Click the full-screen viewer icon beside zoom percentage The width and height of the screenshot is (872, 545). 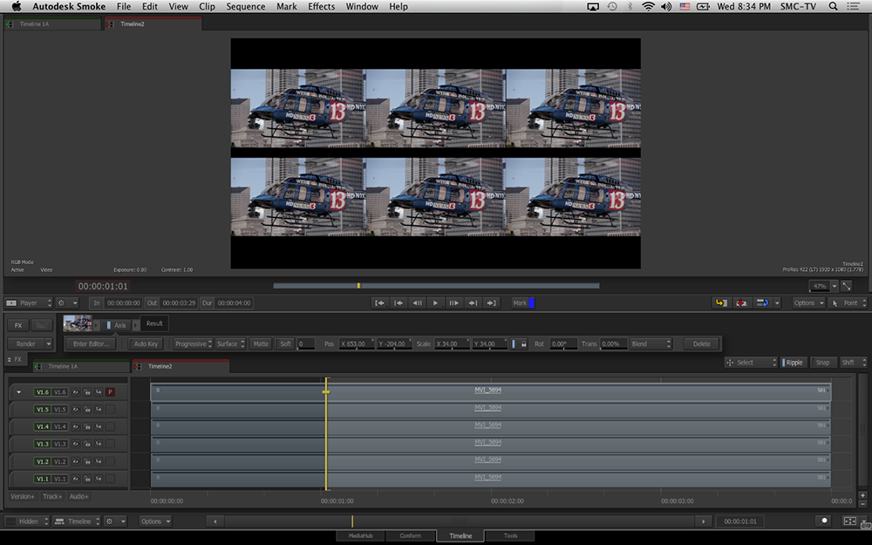pyautogui.click(x=847, y=286)
